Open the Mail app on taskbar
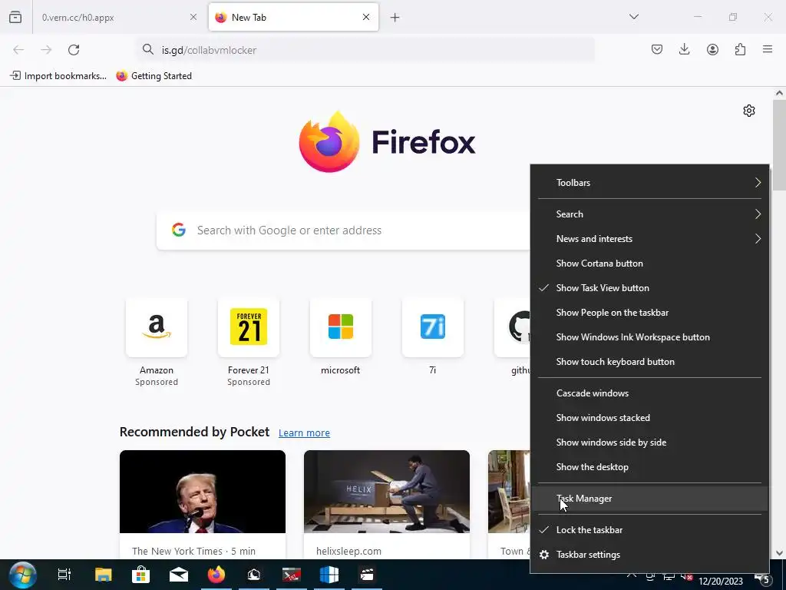786x590 pixels. [178, 575]
